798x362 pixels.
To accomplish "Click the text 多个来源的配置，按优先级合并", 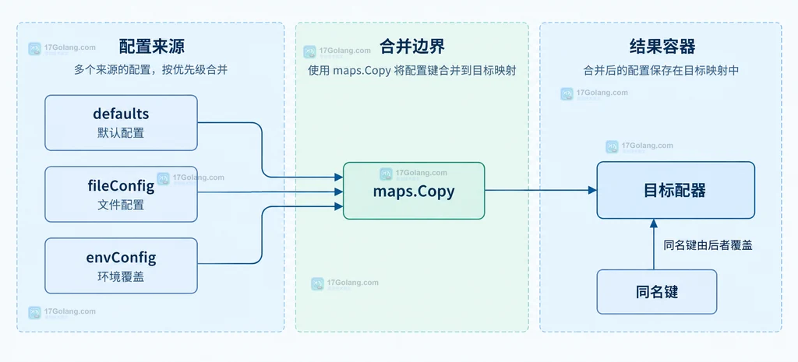I will [x=151, y=70].
